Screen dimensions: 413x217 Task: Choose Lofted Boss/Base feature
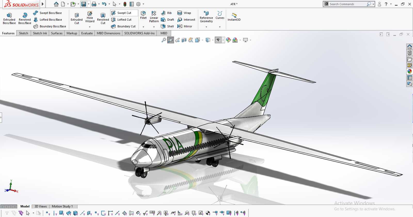point(47,20)
